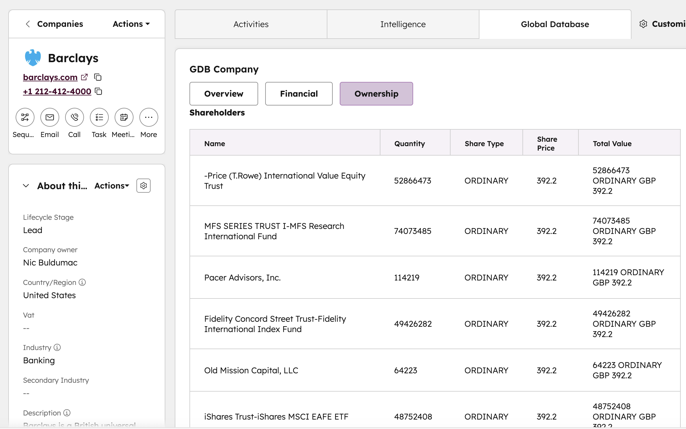This screenshot has width=686, height=429.
Task: Click the Lifecycle Stage value Lead
Action: click(33, 230)
